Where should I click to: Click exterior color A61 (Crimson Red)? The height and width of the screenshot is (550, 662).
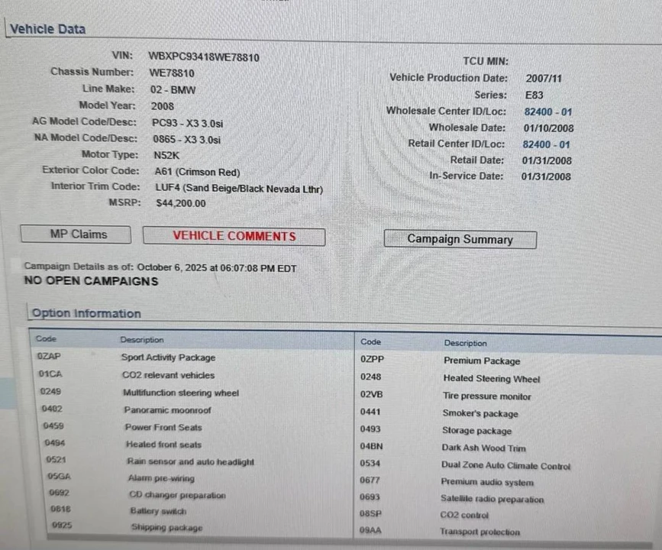tap(197, 172)
